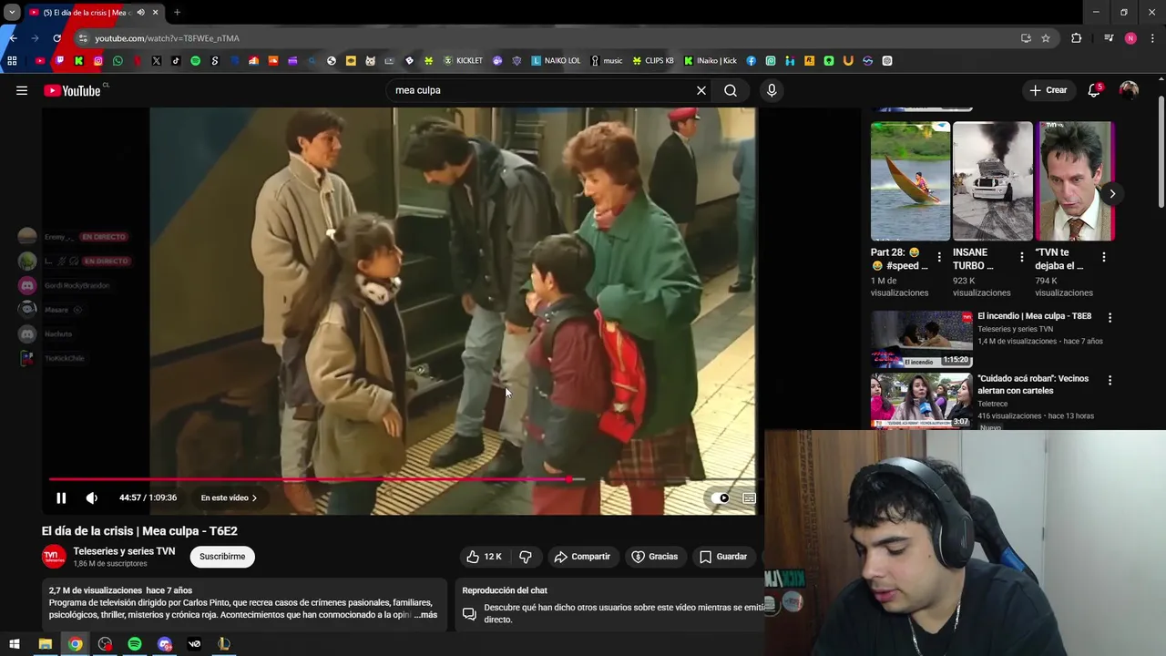1166x656 pixels.
Task: Open the YouTube guide hamburger menu
Action: [x=22, y=90]
